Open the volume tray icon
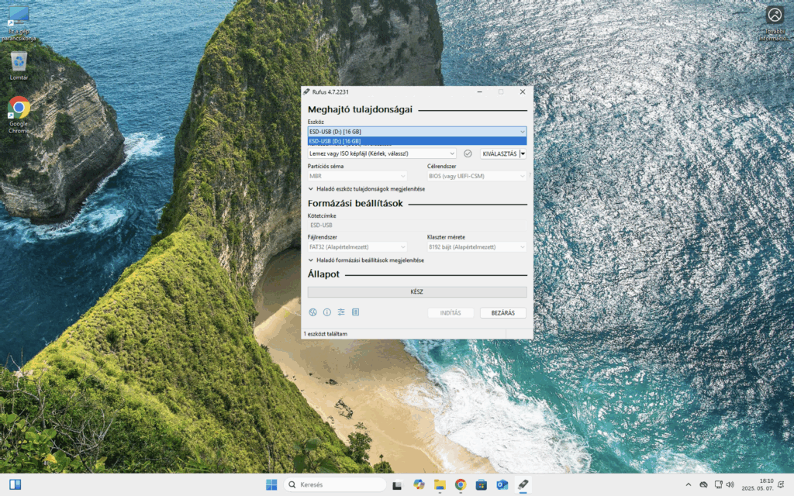This screenshot has width=794, height=496. click(730, 484)
